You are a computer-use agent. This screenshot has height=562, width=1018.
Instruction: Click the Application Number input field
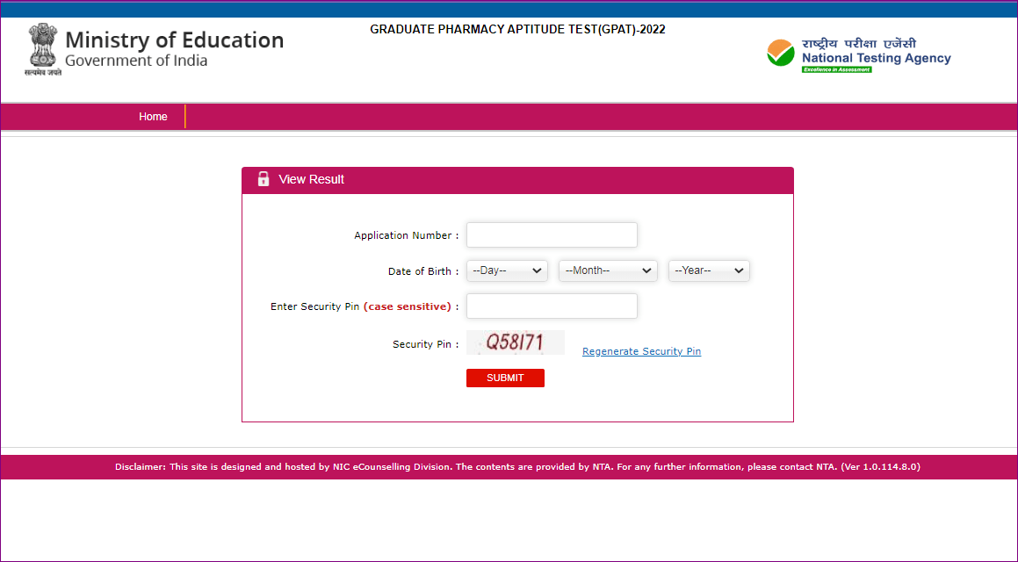[552, 234]
